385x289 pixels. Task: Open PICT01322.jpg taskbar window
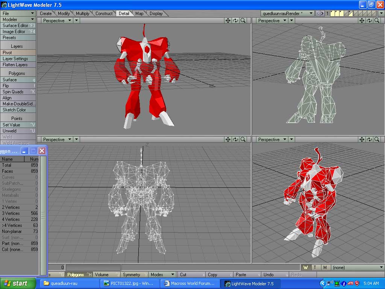(129, 284)
